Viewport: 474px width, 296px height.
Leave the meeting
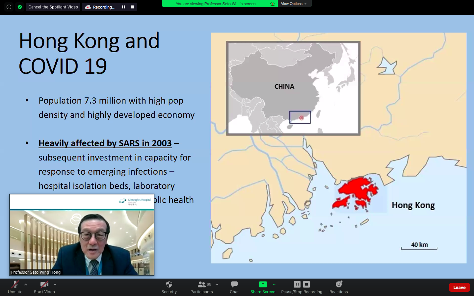(459, 287)
